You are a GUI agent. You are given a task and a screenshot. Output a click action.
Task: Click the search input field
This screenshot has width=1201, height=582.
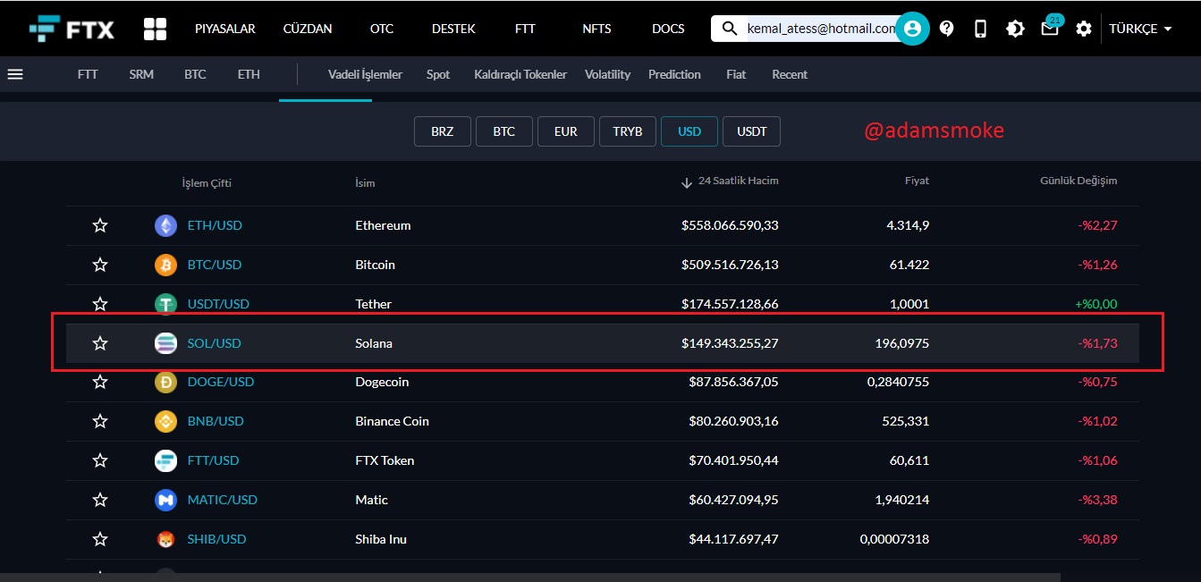point(820,29)
